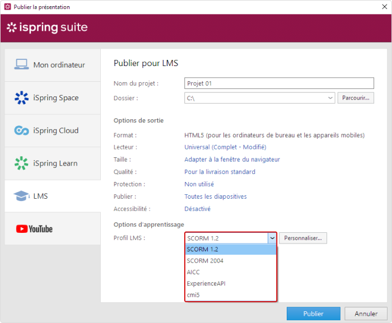Click the app icon in the title bar
This screenshot has height=323, width=392.
pyautogui.click(x=8, y=7)
